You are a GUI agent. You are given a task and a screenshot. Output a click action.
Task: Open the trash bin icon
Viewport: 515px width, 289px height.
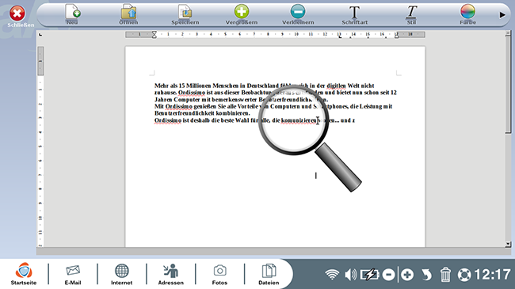click(x=445, y=275)
